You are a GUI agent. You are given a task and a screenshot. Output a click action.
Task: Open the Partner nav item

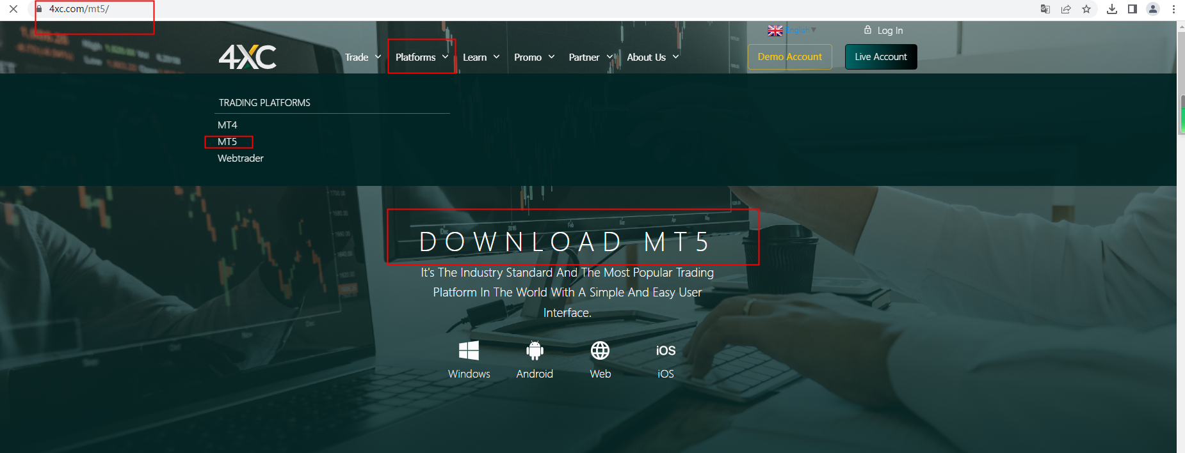point(584,57)
